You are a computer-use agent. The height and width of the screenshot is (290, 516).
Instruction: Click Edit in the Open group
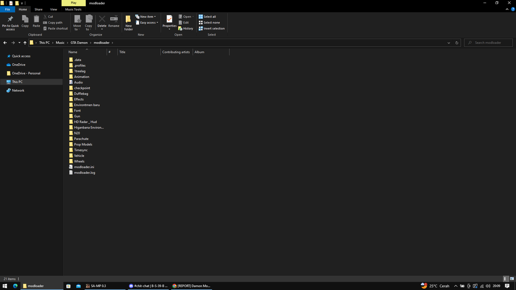(183, 23)
